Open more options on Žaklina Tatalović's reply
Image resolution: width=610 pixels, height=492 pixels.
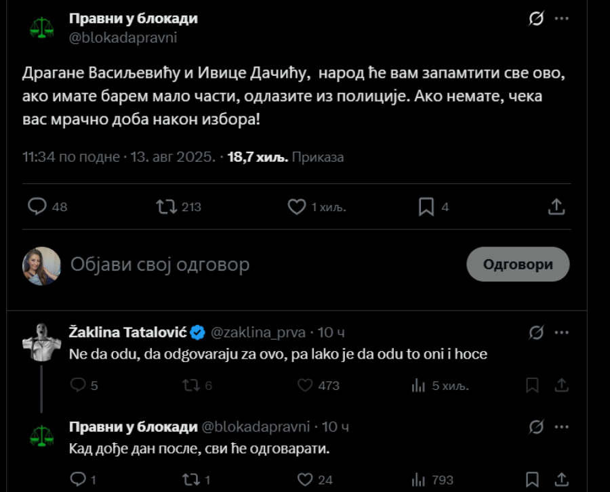click(x=562, y=332)
